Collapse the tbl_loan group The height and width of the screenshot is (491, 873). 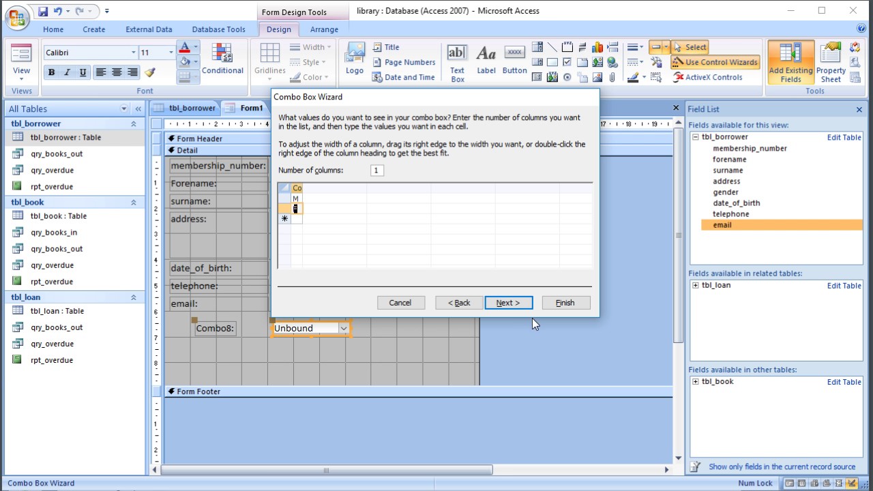134,297
